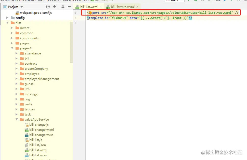The image size is (247, 160).
Task: Click the intention bulb on line 1
Action: pos(90,12)
